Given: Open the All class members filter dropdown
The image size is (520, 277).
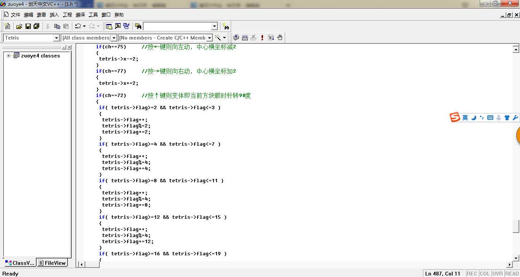Looking at the screenshot, I should pyautogui.click(x=113, y=38).
